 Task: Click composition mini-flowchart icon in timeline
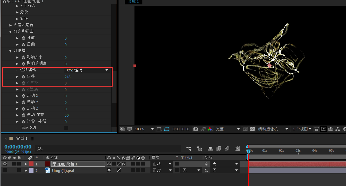tap(189, 148)
